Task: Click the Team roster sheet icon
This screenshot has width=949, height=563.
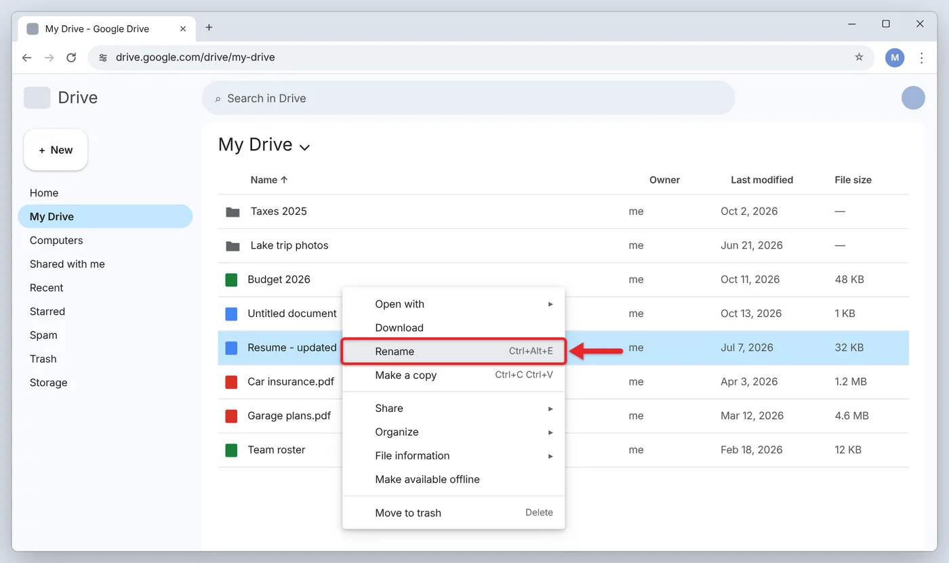Action: coord(231,450)
